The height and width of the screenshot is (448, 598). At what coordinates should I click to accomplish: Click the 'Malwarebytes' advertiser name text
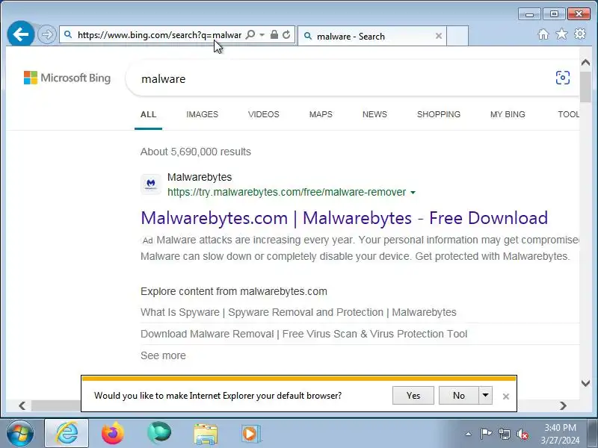(x=200, y=177)
